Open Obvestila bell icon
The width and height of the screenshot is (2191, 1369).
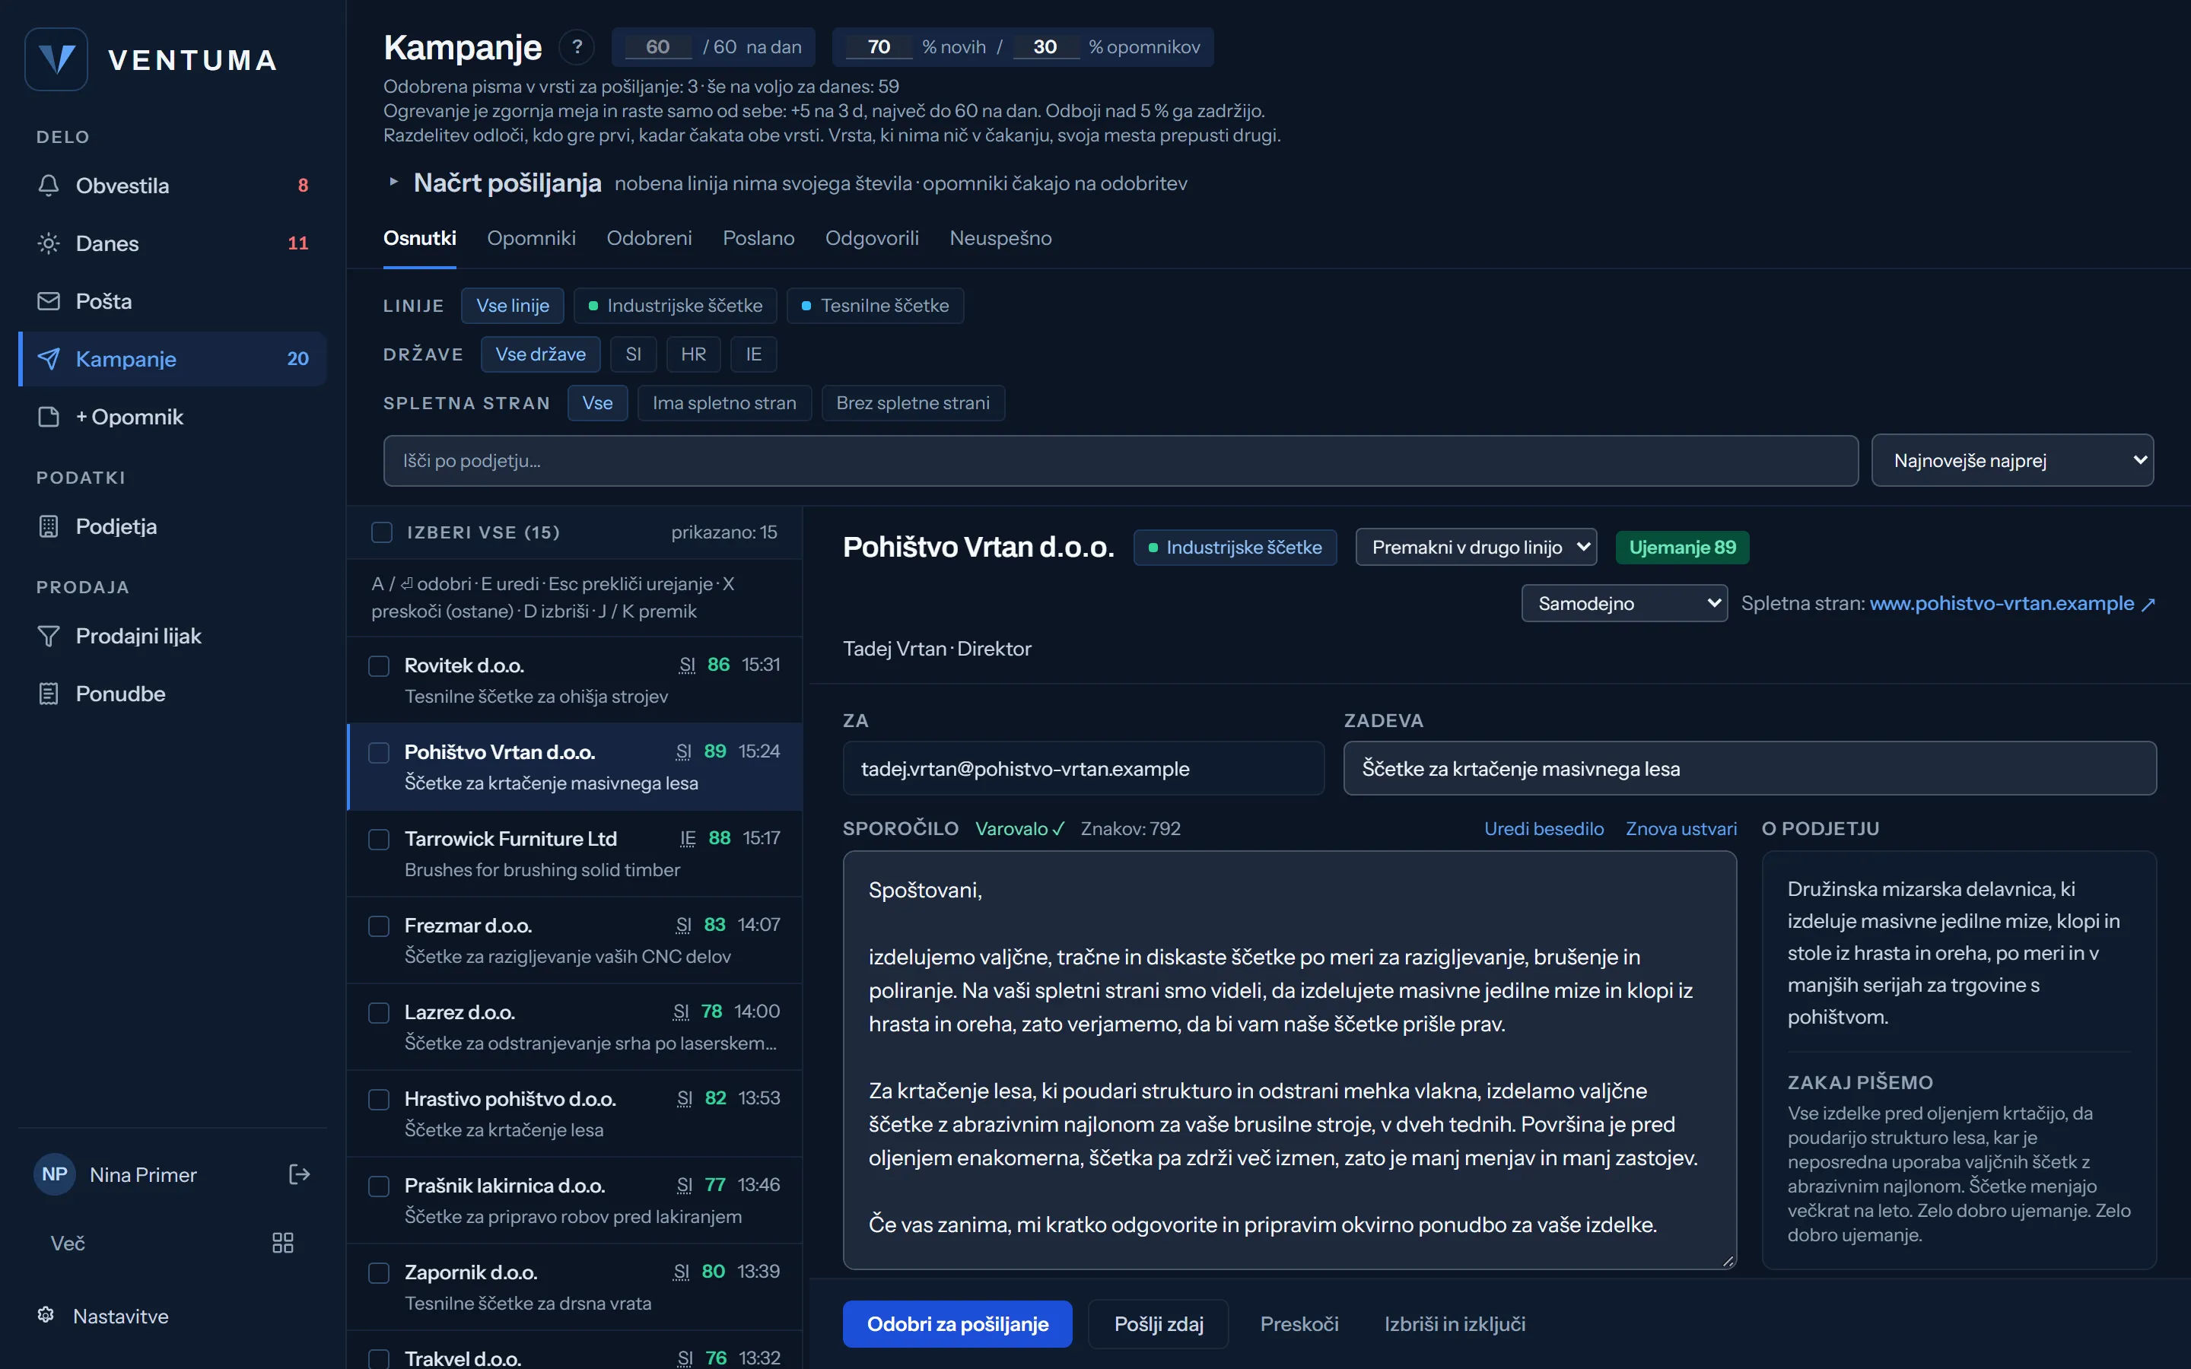click(49, 186)
